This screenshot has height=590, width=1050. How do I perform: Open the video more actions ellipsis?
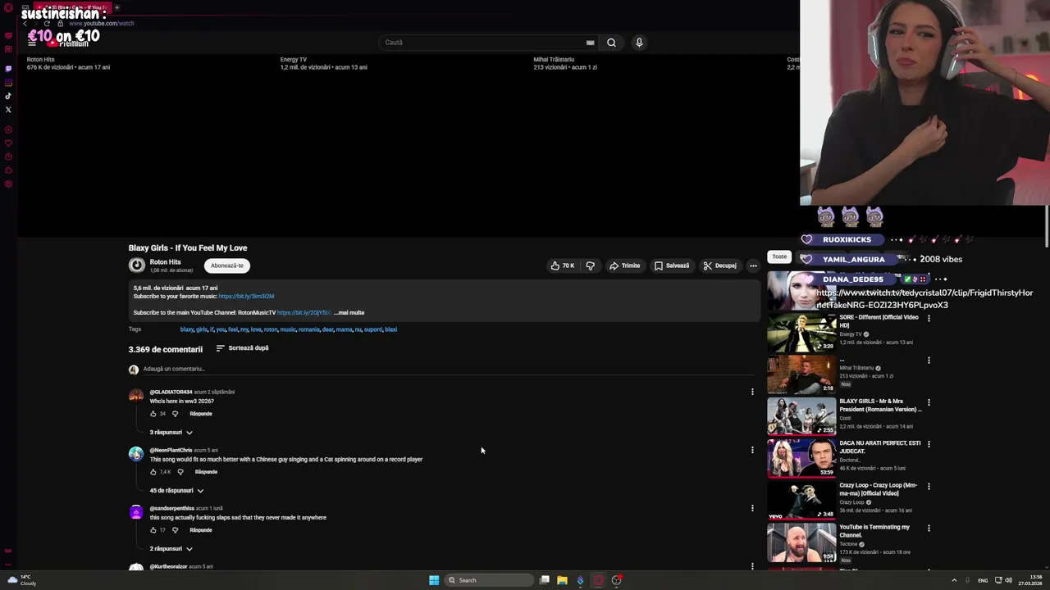[x=753, y=265]
